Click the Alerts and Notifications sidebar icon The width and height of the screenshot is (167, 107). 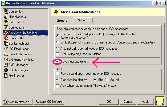(x=6, y=33)
